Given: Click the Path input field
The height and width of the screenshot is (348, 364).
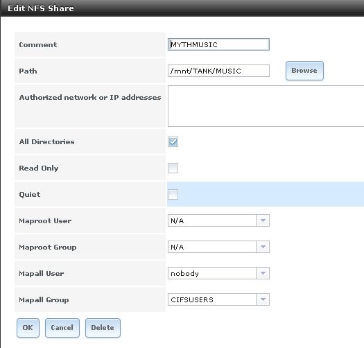Looking at the screenshot, I should (x=218, y=71).
